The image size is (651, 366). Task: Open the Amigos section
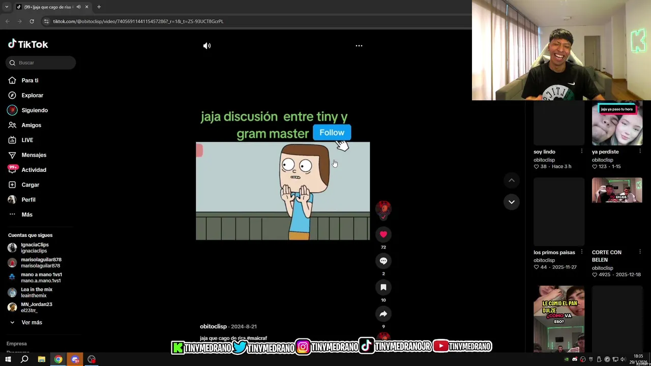pos(25,125)
